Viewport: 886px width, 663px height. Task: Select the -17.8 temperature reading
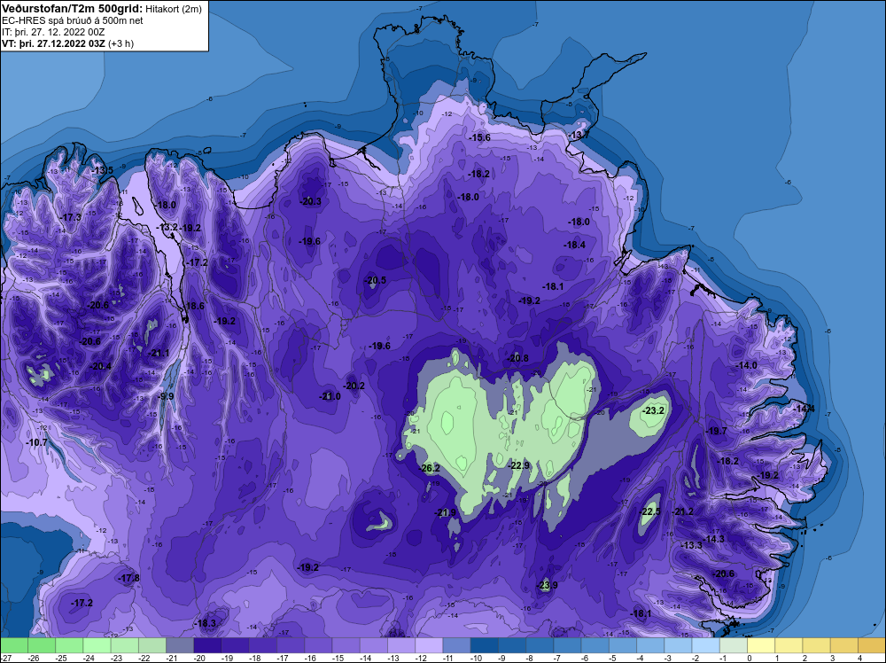[x=130, y=578]
